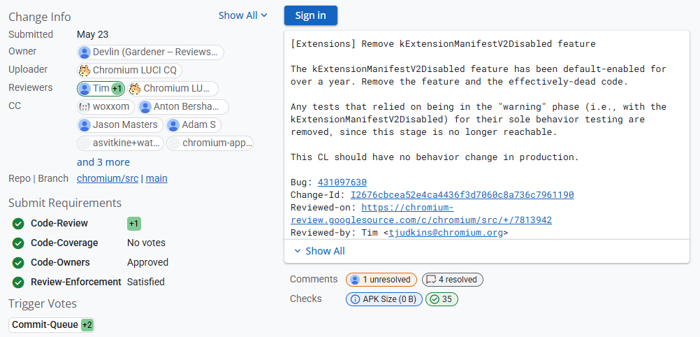Open the chromium/src repo link
Viewport: 700px width, 337px height.
pyautogui.click(x=108, y=179)
